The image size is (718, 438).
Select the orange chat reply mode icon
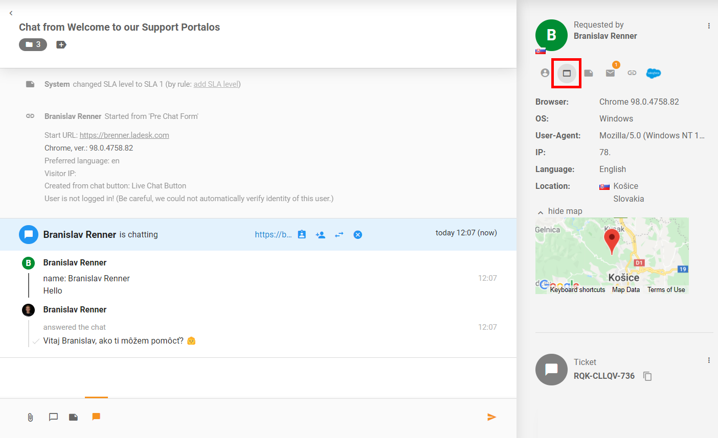click(x=96, y=417)
